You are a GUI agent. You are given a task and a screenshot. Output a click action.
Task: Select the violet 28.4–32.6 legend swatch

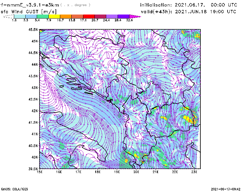click(124, 16)
